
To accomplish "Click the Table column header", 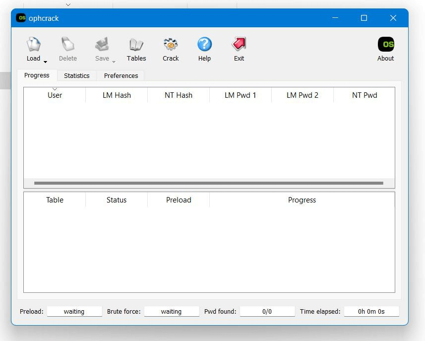I will click(x=55, y=200).
